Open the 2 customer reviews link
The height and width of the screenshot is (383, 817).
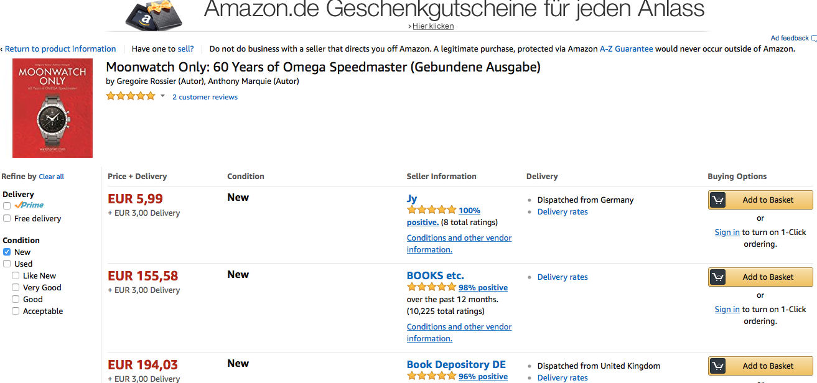tap(205, 97)
